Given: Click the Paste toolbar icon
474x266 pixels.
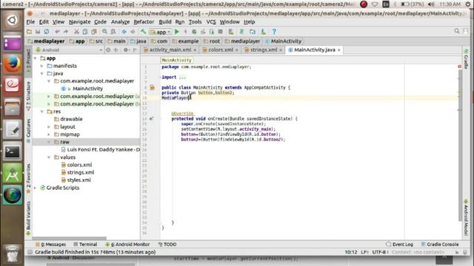Looking at the screenshot, I should click(x=94, y=32).
